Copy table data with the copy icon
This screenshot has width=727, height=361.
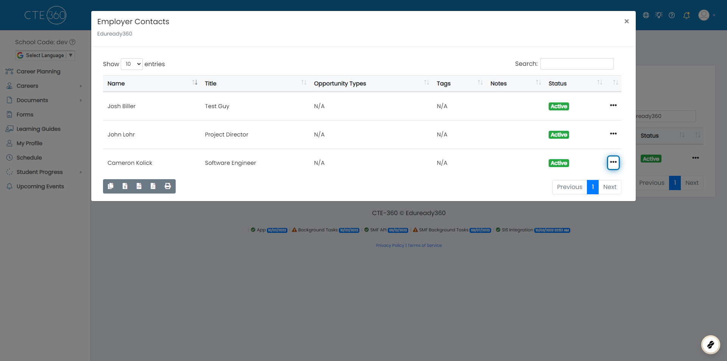(x=111, y=186)
